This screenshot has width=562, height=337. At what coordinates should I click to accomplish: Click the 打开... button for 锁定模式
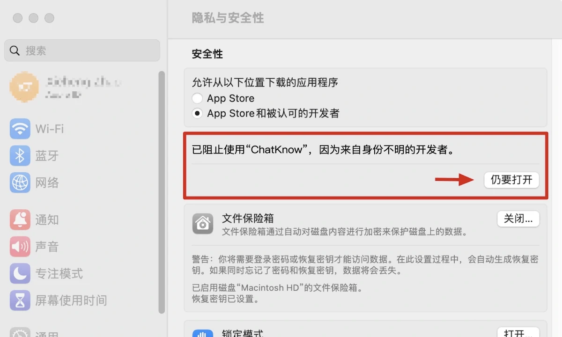pyautogui.click(x=518, y=332)
